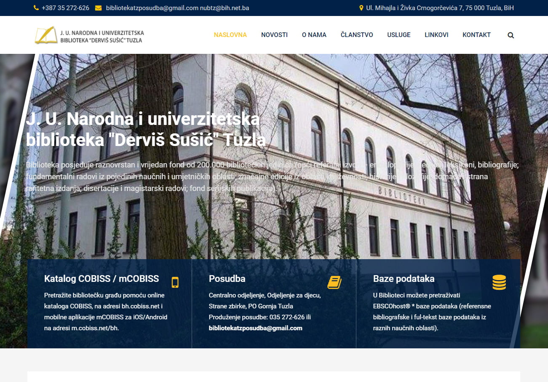Open the Katalog COBISS / mCOBISS heading

(x=102, y=279)
